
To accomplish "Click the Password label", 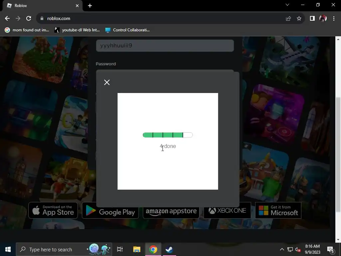I will click(106, 64).
